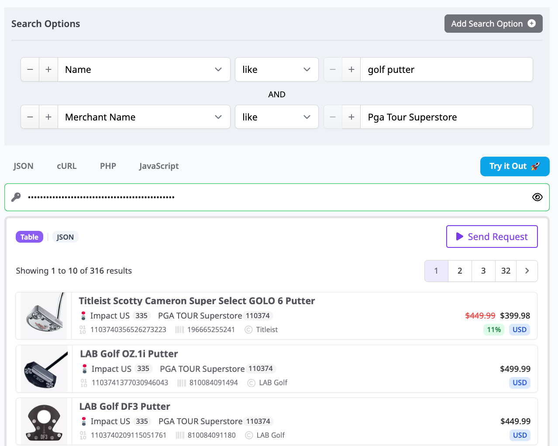Click the $499.99 price

[x=515, y=369]
